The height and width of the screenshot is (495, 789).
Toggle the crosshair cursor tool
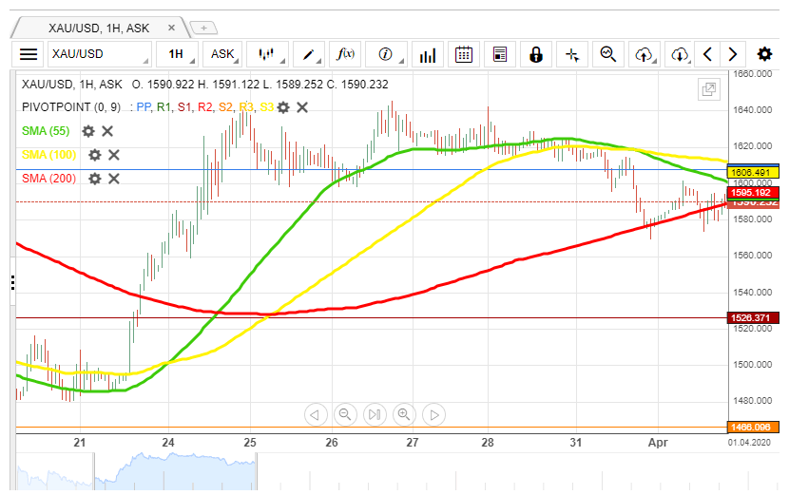(x=572, y=54)
